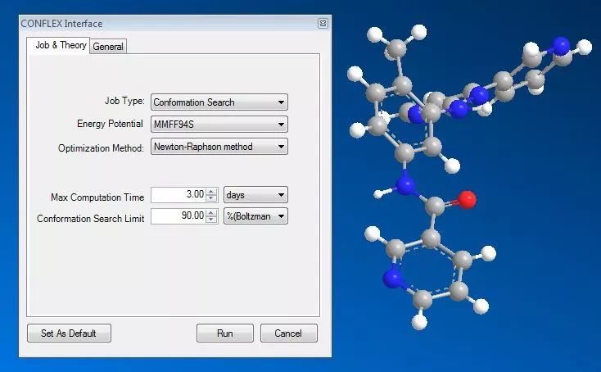601x372 pixels.
Task: Click the 'Conformation Search Limit' label
Action: 90,219
